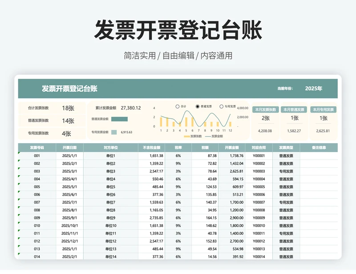The height and width of the screenshot is (274, 356).
Task: Click the 开票日期 column header
Action: (70, 148)
